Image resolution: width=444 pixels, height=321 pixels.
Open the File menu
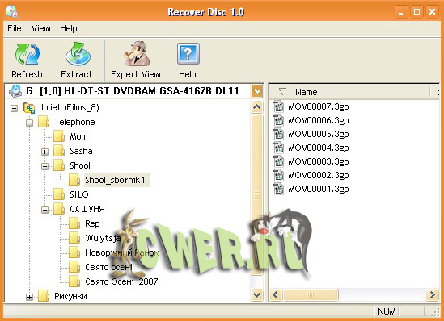click(15, 28)
